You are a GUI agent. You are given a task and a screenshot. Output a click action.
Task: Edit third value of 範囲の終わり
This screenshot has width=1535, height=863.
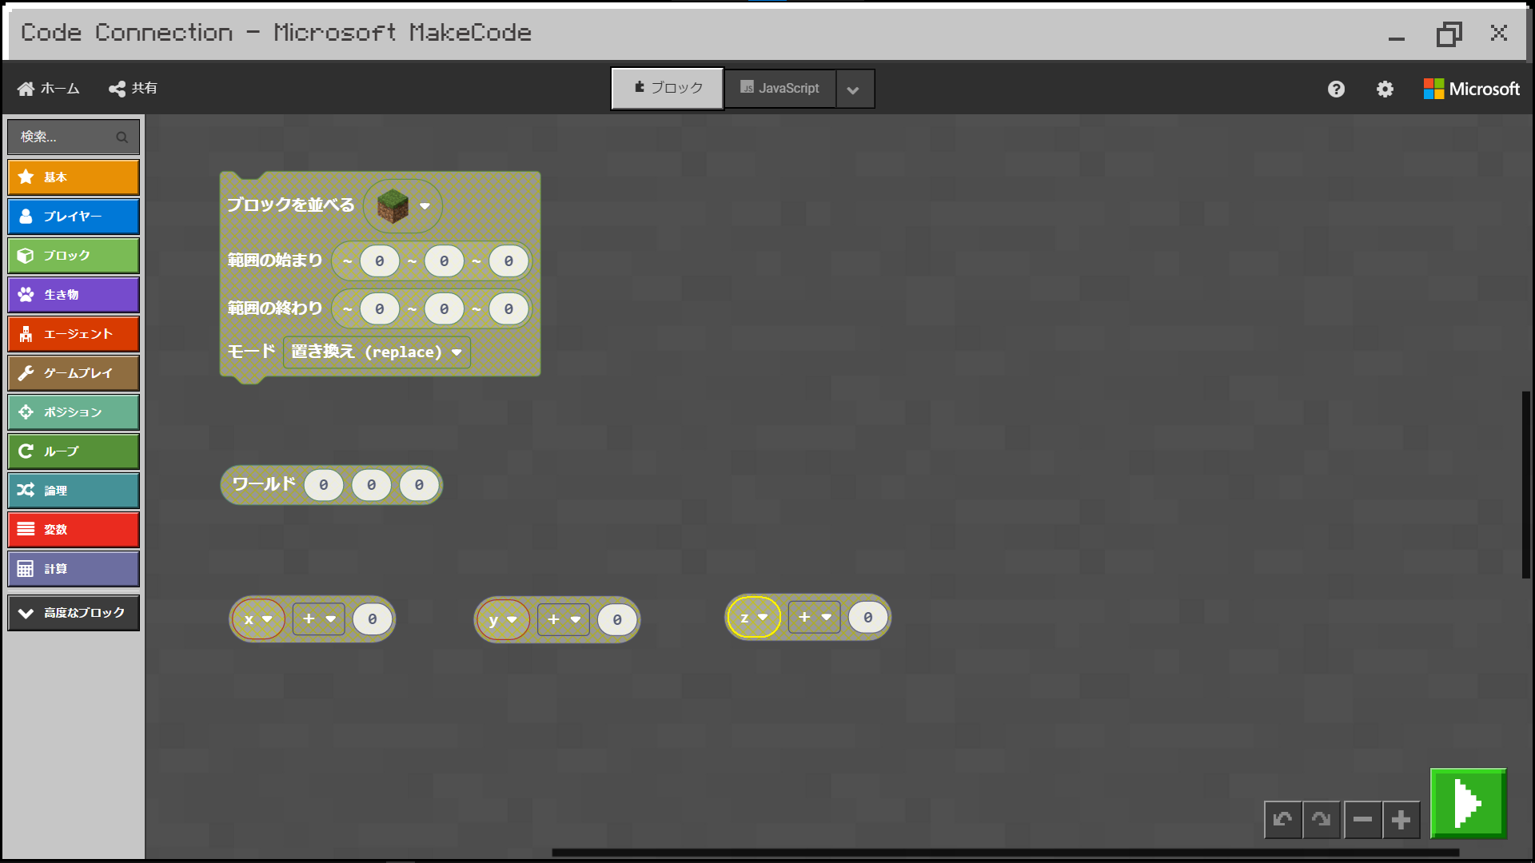click(508, 309)
